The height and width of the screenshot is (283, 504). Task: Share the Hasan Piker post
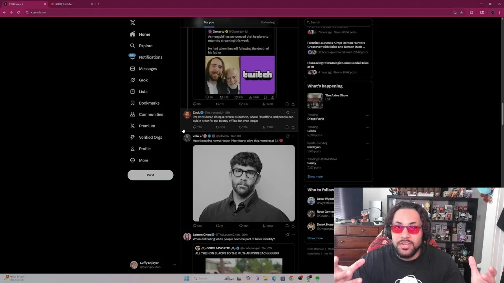click(293, 226)
